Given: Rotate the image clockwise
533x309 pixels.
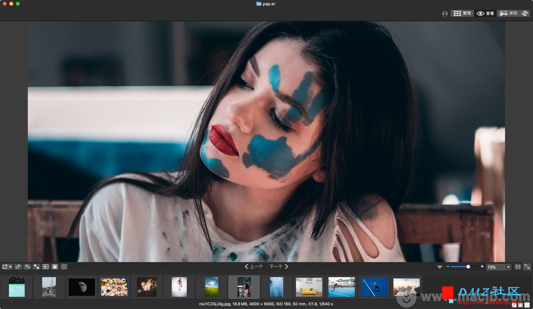Looking at the screenshot, I should (x=28, y=267).
